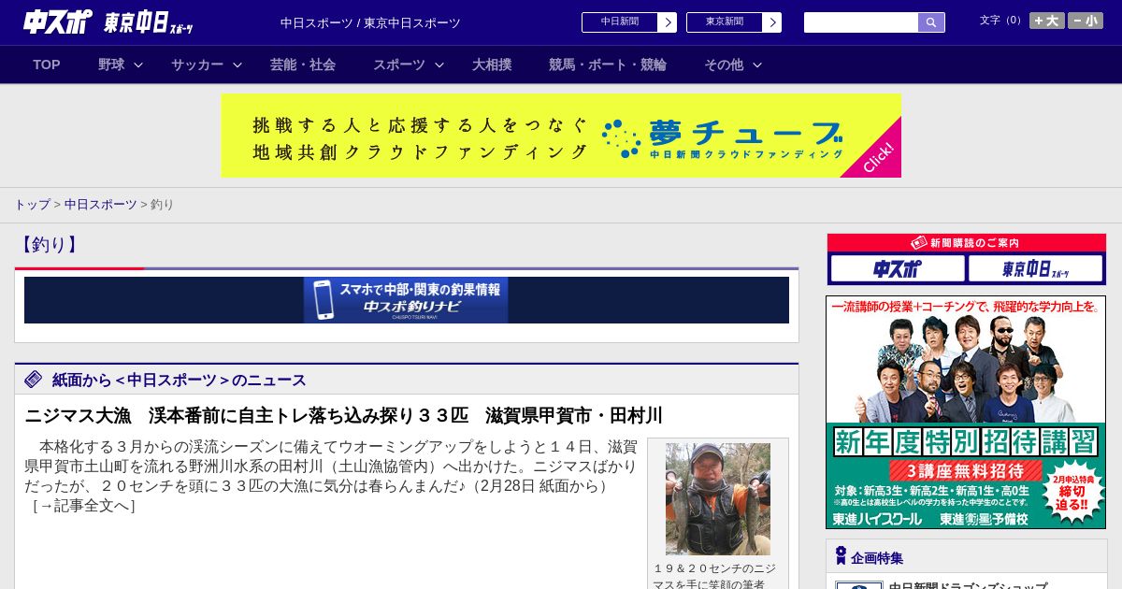Increase text size with 大 button
This screenshot has width=1122, height=589.
(1047, 21)
